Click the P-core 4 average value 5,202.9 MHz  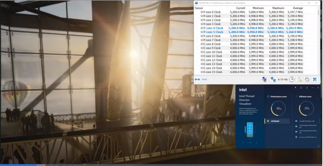294,28
